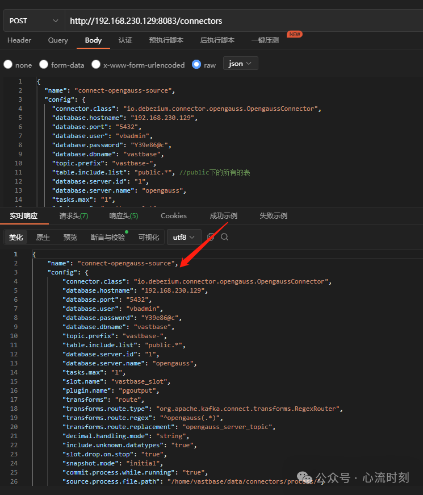
Task: Click the search response icon
Action: (224, 237)
